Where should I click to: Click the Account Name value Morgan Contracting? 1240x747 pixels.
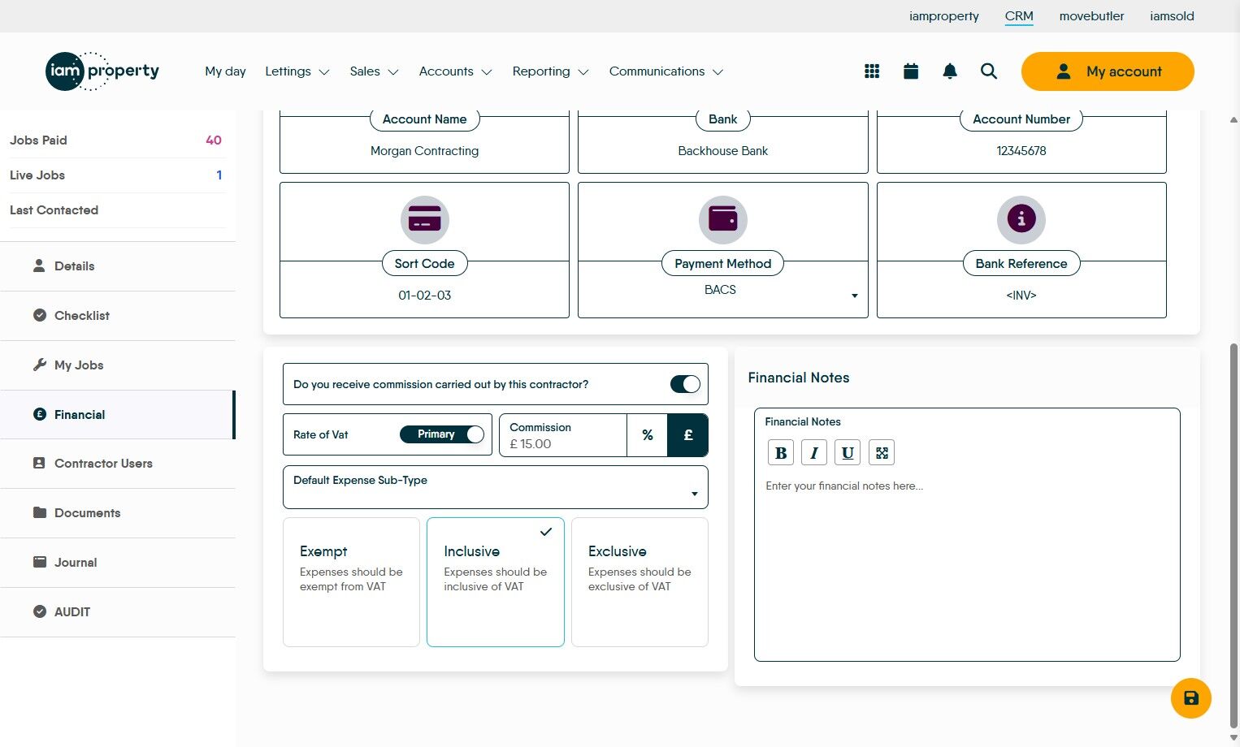tap(424, 151)
